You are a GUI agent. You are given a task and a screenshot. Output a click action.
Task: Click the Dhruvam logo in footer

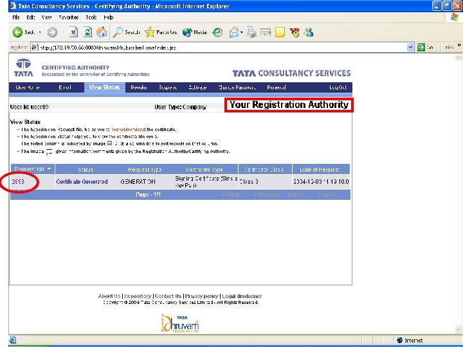pyautogui.click(x=181, y=323)
